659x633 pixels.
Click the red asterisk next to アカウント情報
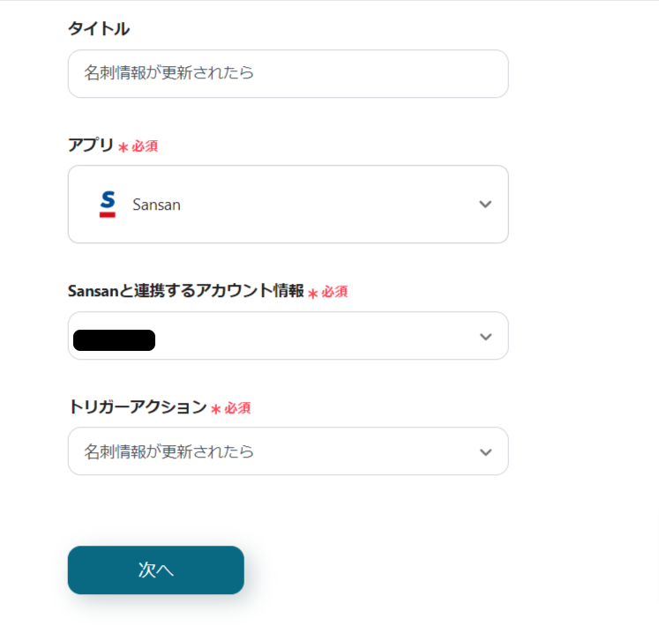click(312, 293)
